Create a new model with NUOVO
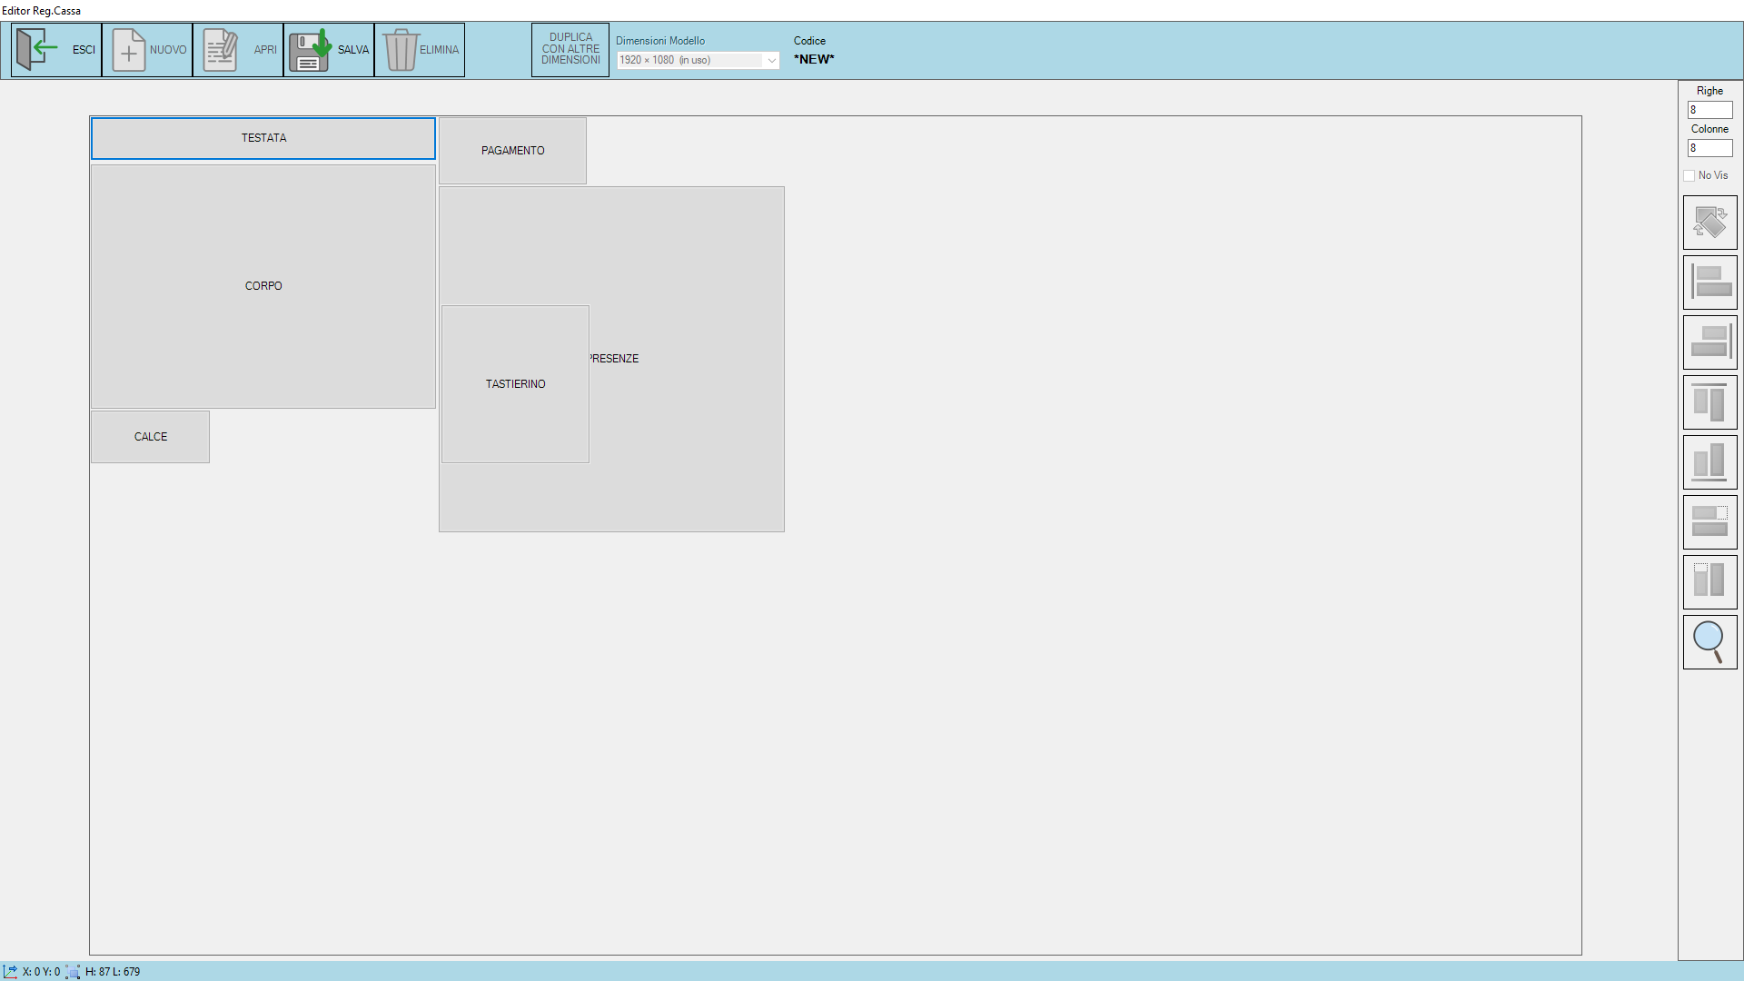The width and height of the screenshot is (1744, 981). click(147, 49)
